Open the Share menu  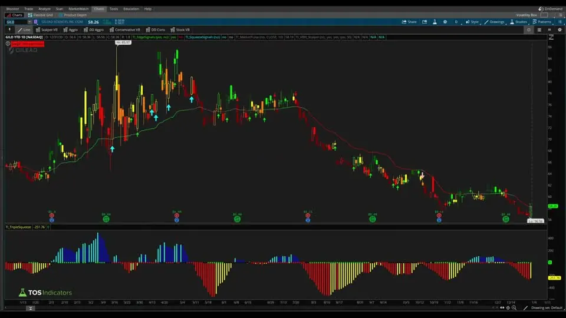pos(409,22)
